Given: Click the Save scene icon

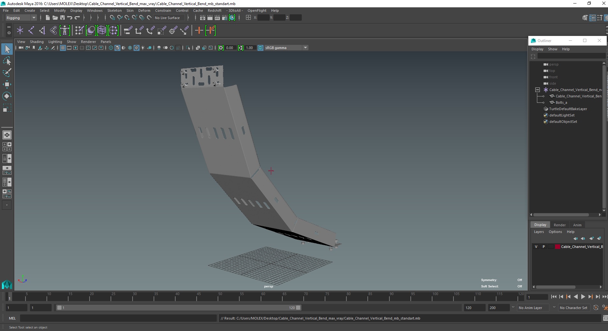Looking at the screenshot, I should click(x=62, y=18).
